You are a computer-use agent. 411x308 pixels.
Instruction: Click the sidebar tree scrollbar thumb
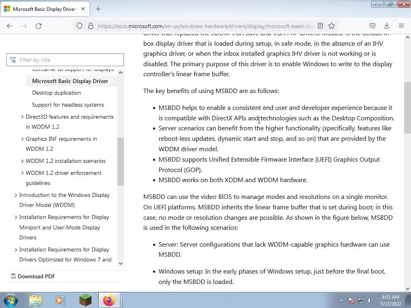[x=120, y=161]
